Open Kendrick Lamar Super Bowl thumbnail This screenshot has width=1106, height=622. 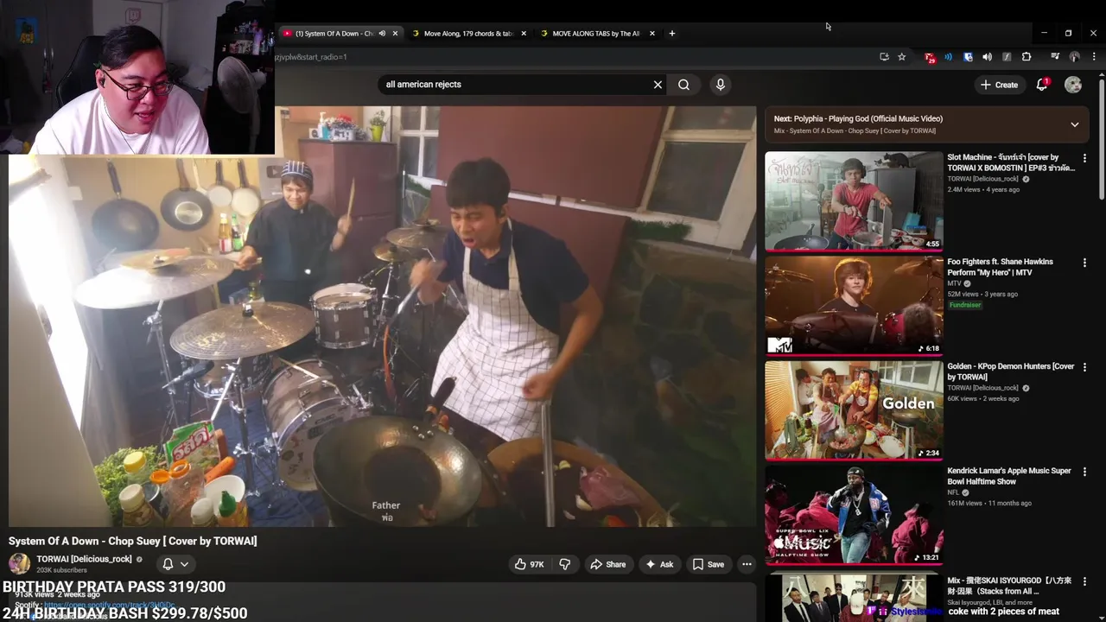click(854, 515)
